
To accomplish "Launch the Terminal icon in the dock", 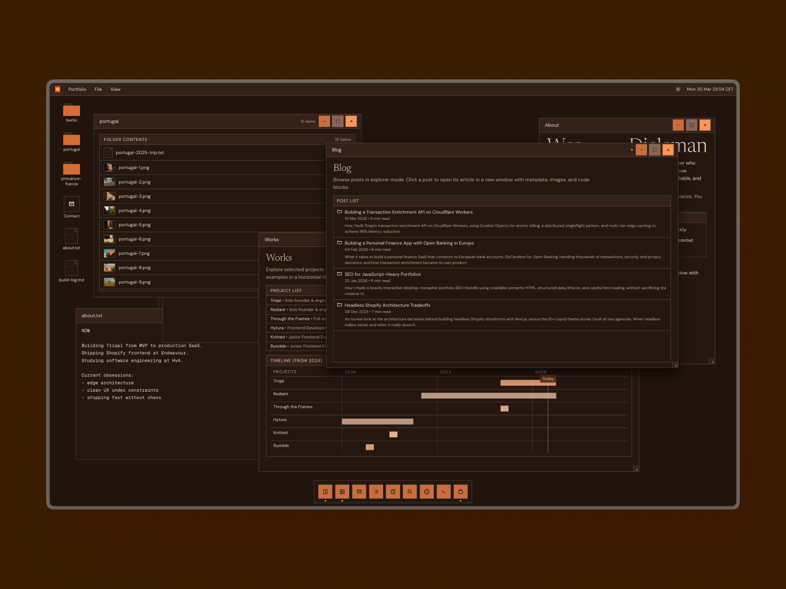I will pos(444,491).
